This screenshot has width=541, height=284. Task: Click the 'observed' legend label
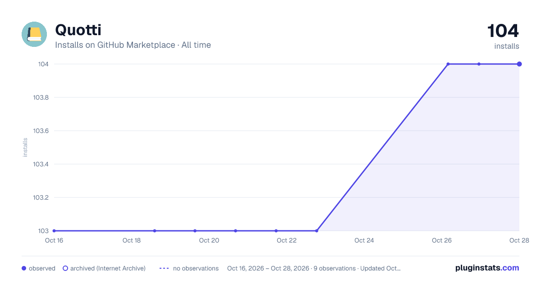click(x=42, y=268)
